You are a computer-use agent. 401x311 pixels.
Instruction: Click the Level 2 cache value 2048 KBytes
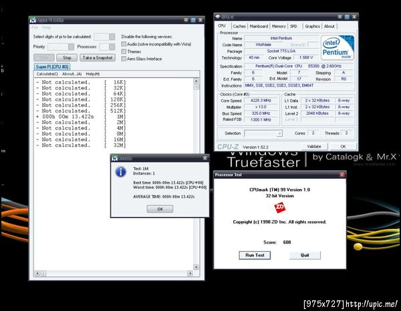point(317,113)
